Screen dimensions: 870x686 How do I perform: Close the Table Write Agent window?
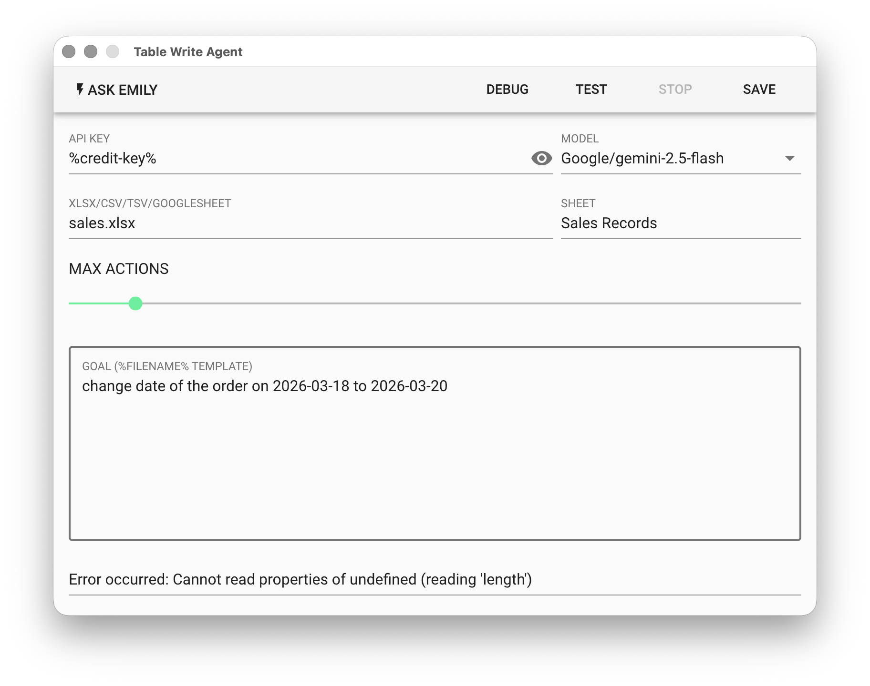69,51
